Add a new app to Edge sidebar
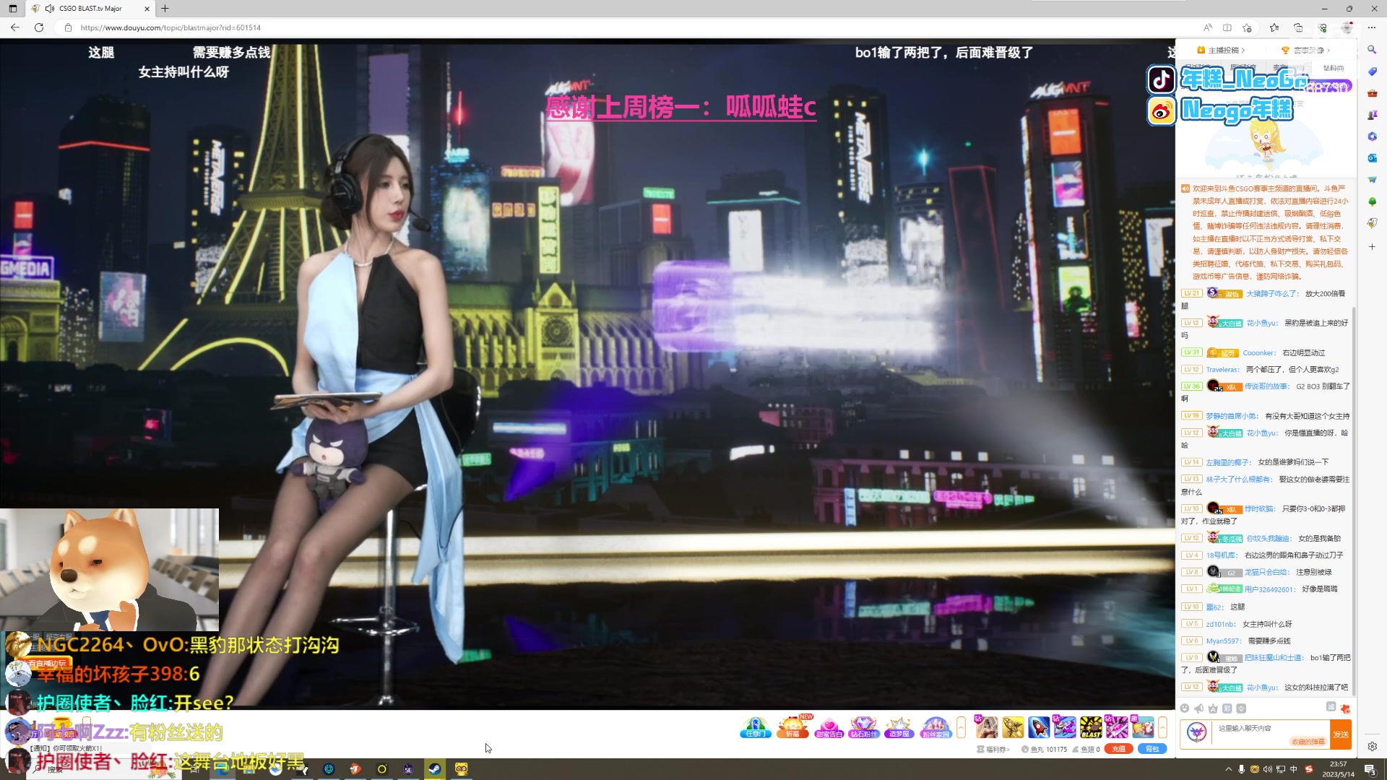Screen dimensions: 1387x780 [1372, 247]
